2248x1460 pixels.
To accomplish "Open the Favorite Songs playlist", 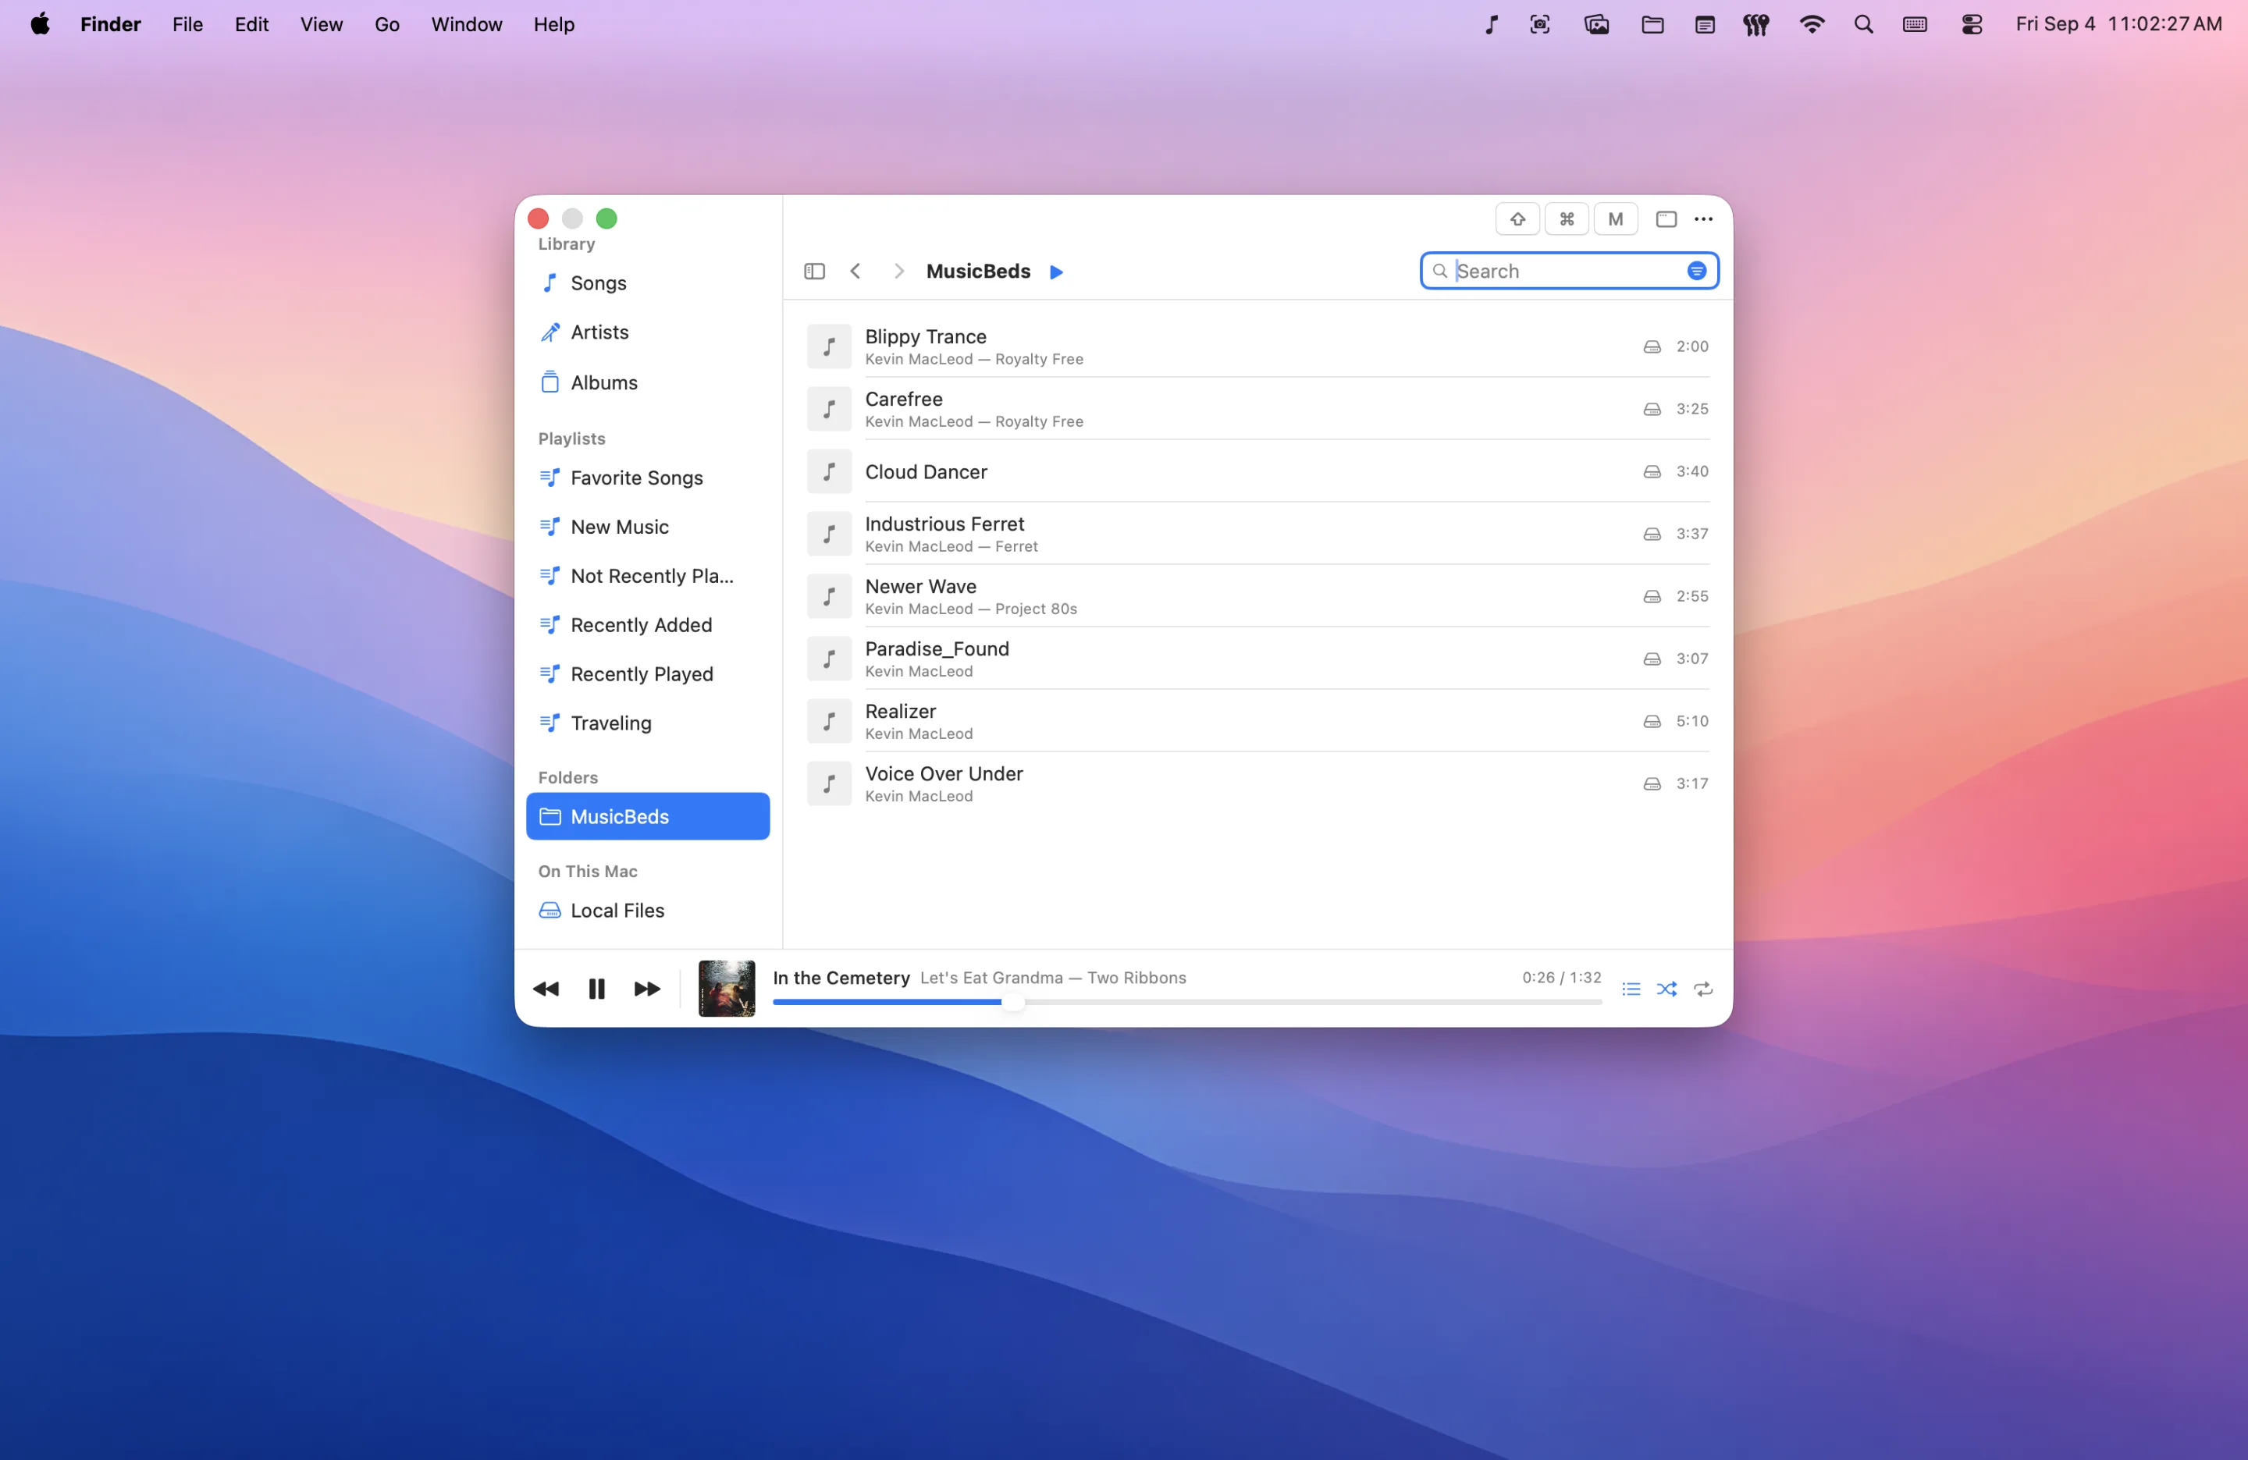I will [647, 478].
